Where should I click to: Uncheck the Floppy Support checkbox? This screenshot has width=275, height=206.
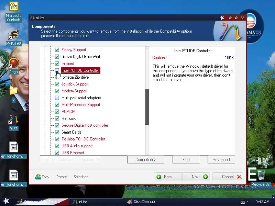pyautogui.click(x=57, y=50)
